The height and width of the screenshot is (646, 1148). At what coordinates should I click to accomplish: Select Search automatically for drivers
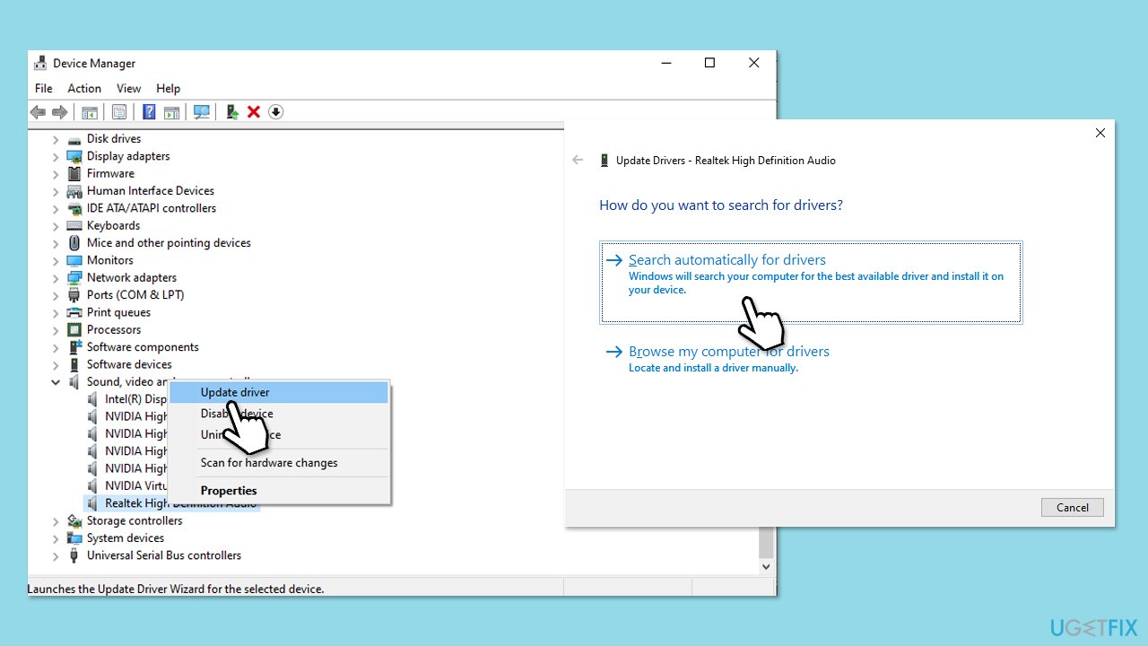[x=811, y=282]
